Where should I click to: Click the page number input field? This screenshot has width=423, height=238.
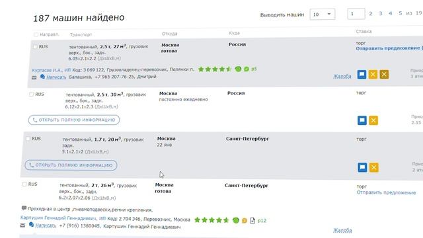356,14
